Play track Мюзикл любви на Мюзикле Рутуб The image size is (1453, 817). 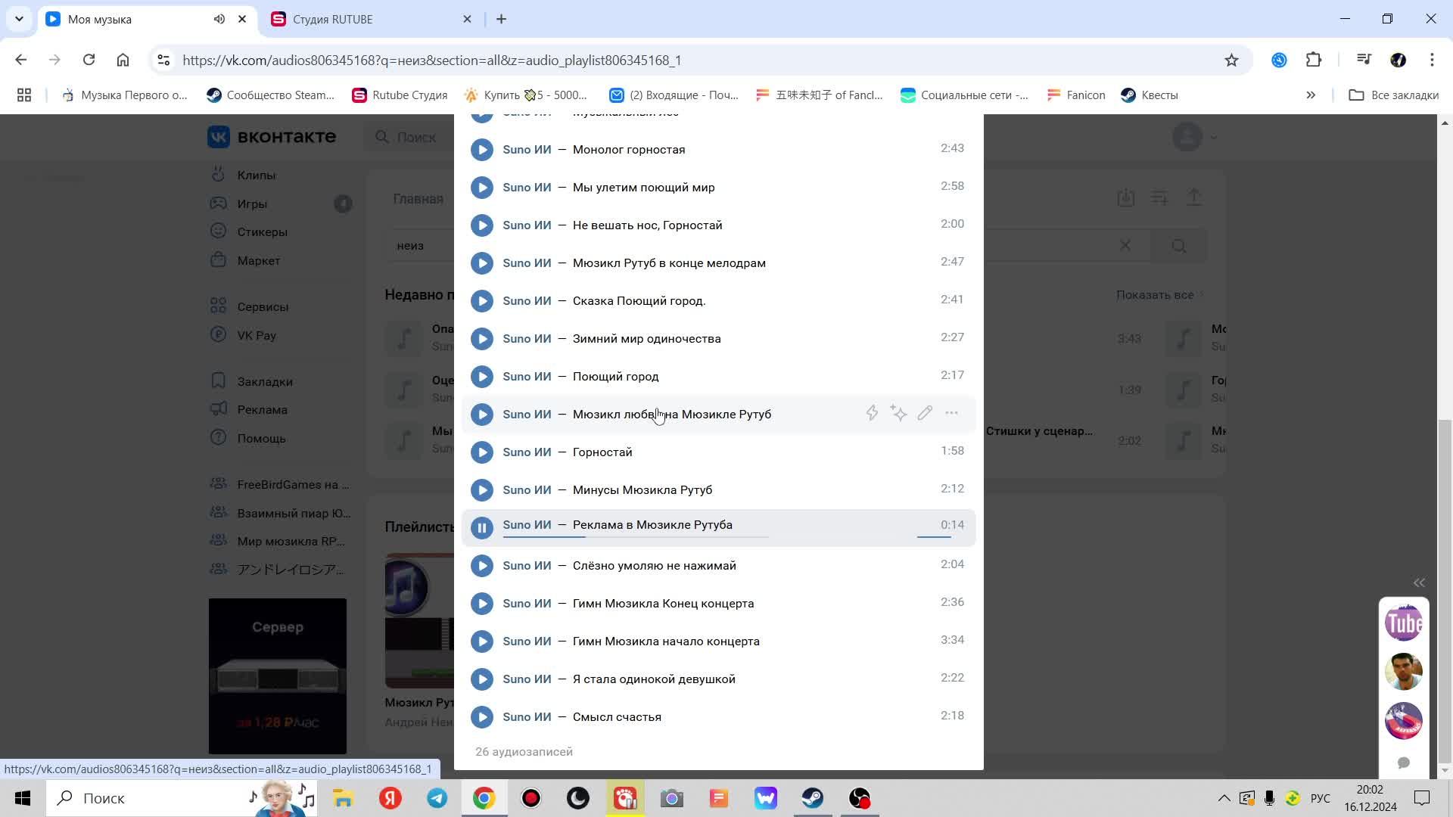(x=482, y=415)
